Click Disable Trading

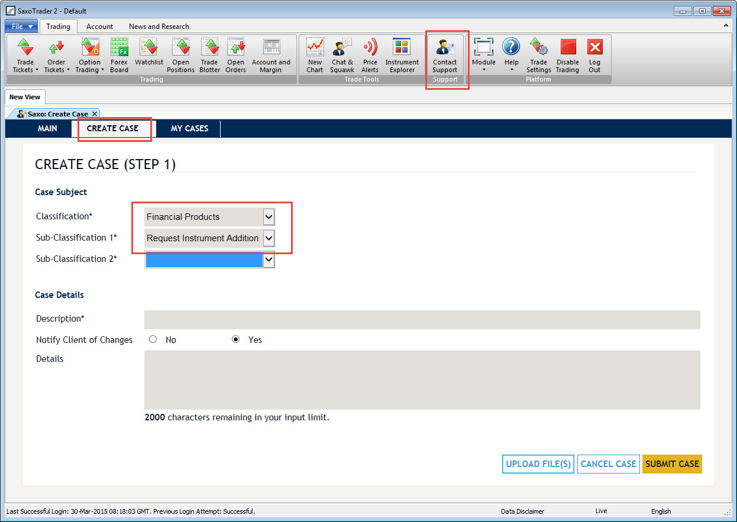coord(567,56)
